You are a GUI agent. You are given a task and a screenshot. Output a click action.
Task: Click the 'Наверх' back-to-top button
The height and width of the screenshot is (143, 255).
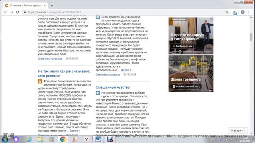237,130
